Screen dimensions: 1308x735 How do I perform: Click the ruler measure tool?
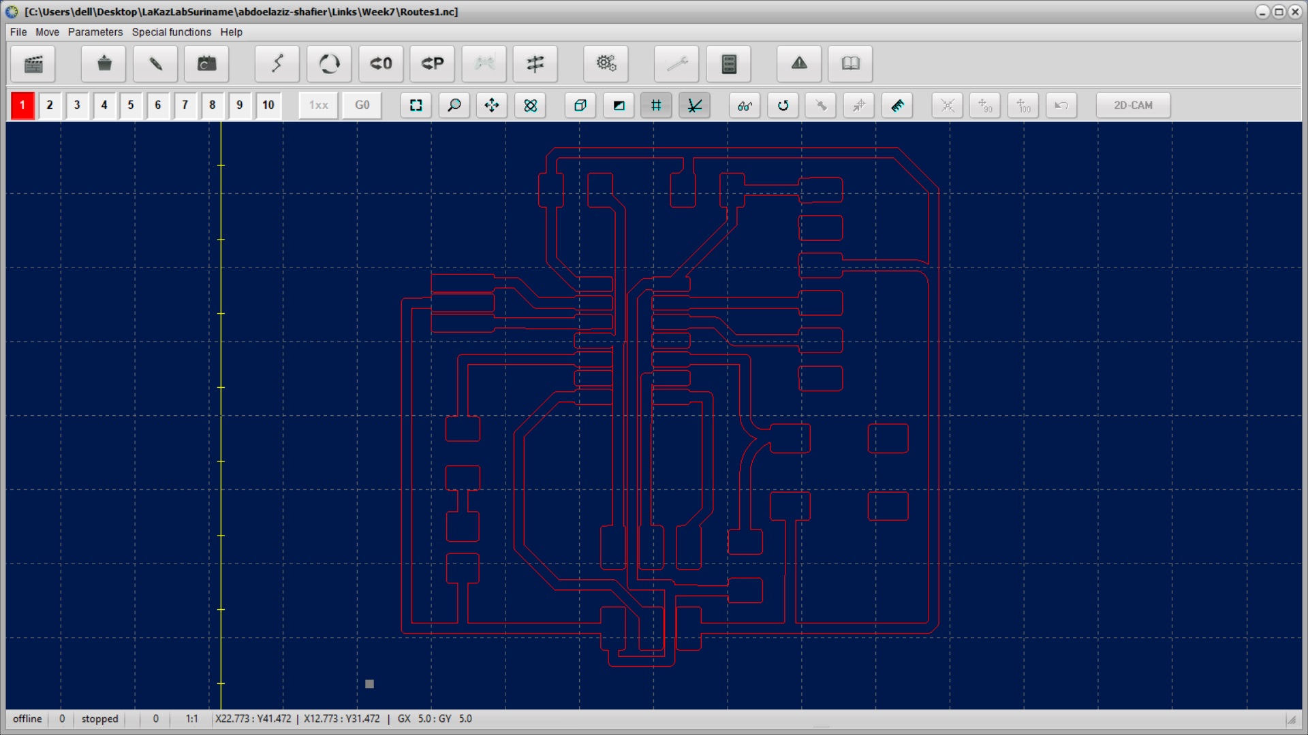pyautogui.click(x=897, y=105)
